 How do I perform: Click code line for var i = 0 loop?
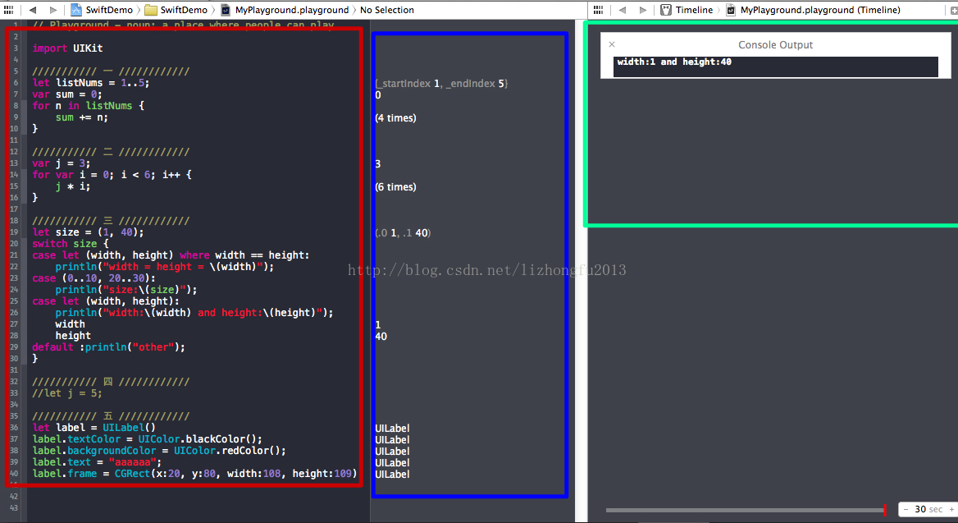(112, 175)
